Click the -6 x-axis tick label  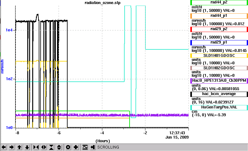(x=59, y=133)
